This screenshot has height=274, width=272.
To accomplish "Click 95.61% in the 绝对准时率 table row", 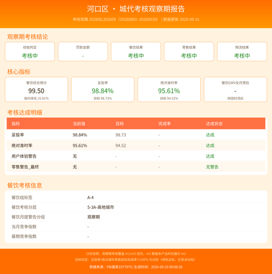I will click(80, 146).
